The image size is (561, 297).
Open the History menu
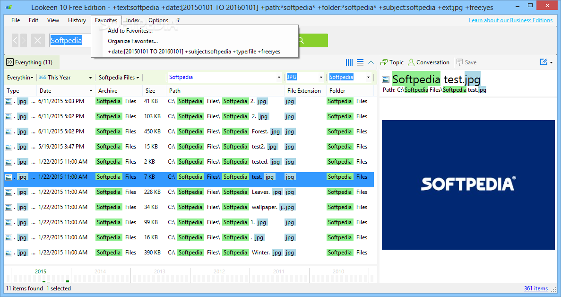pos(77,20)
